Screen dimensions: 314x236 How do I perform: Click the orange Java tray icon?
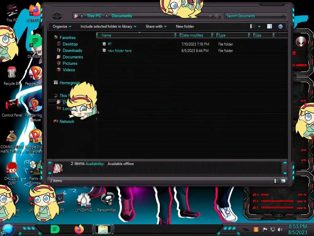[x=256, y=229]
